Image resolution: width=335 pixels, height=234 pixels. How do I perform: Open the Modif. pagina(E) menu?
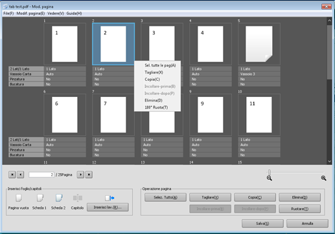coord(30,14)
